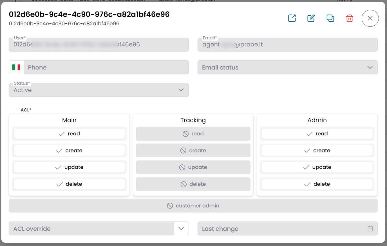Select the Main permissions panel header
The width and height of the screenshot is (387, 246).
(x=69, y=120)
